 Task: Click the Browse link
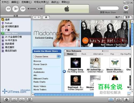pyautogui.click(x=37, y=61)
